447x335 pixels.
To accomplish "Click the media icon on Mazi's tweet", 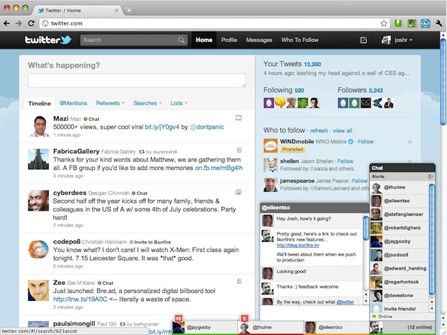I will click(238, 118).
